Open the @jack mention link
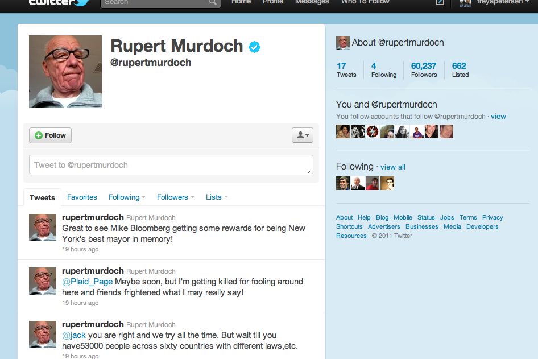The height and width of the screenshot is (359, 538). tap(74, 335)
